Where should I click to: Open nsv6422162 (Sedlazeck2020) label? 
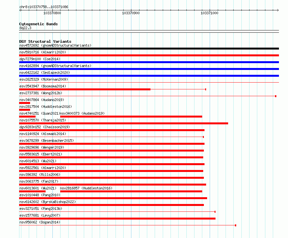[45, 73]
